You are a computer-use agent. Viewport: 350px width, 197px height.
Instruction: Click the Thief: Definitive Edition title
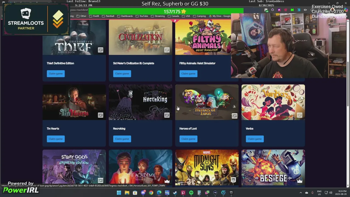coord(60,63)
